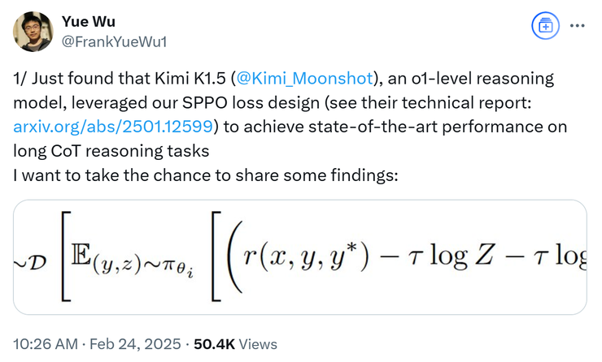Click the blue circular add-to-collection icon
The width and height of the screenshot is (602, 362).
544,26
